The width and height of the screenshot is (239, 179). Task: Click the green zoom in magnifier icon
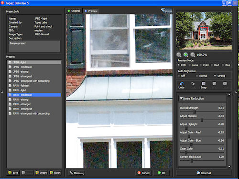(185, 55)
